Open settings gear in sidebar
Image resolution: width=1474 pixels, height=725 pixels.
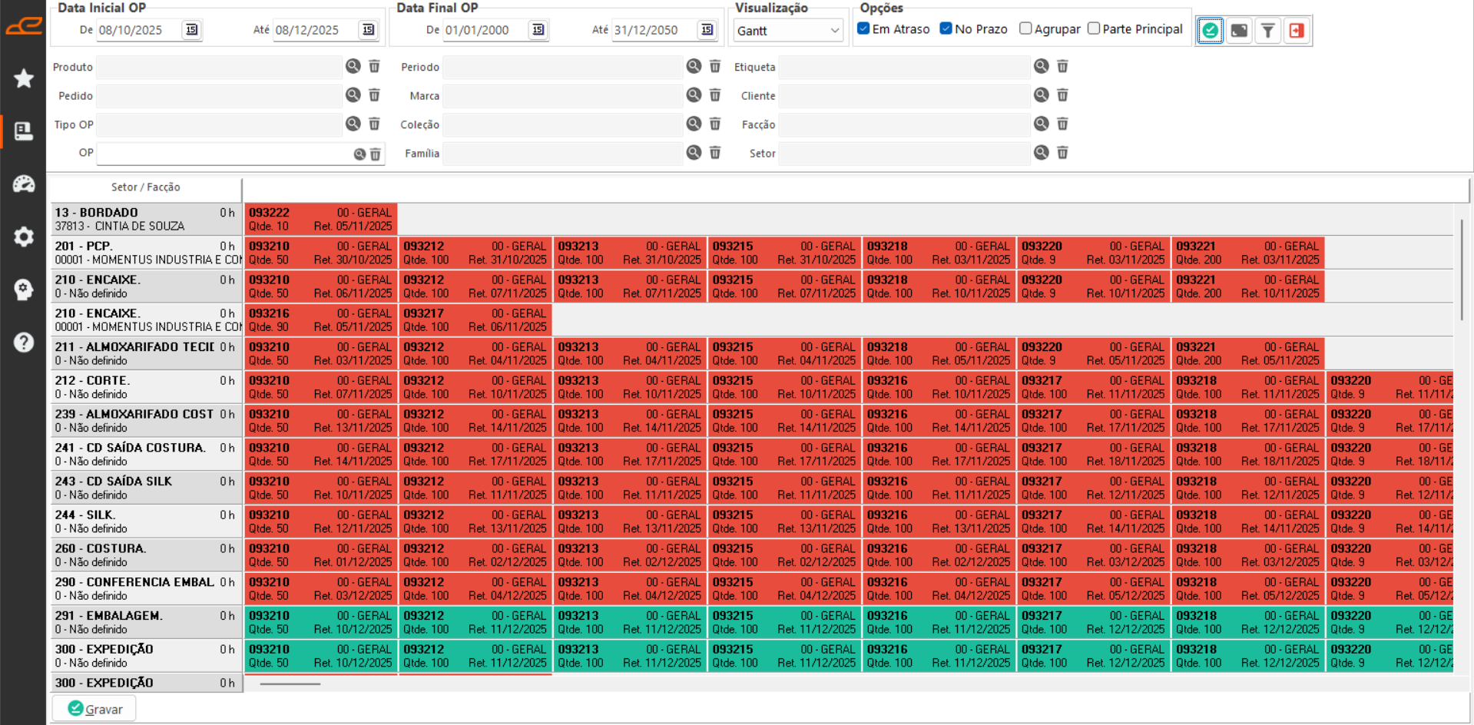click(x=24, y=237)
